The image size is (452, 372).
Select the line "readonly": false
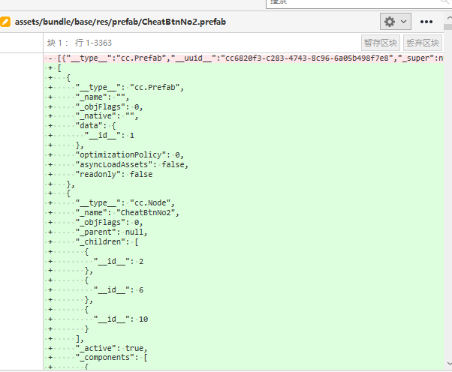(x=243, y=174)
